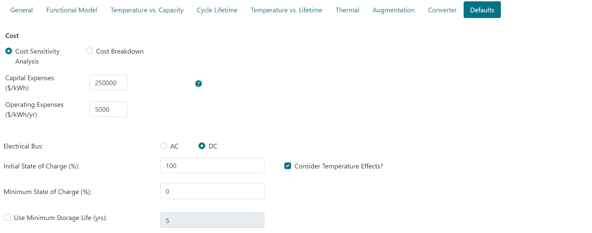Open the Augmentation tab
Viewport: 592px width, 233px height.
point(393,10)
